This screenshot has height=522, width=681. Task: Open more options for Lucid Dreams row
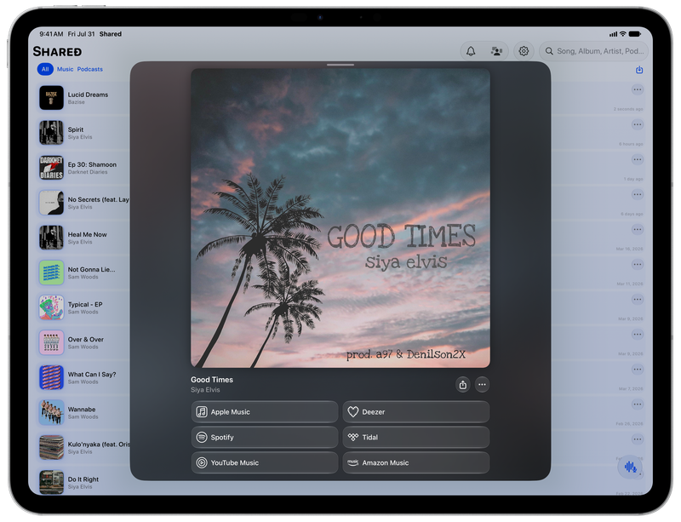click(637, 90)
